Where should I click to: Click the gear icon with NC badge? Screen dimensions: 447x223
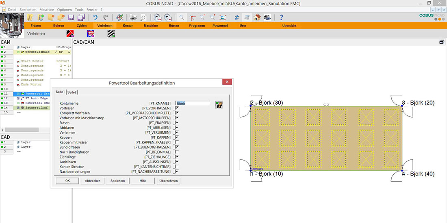tap(167, 17)
